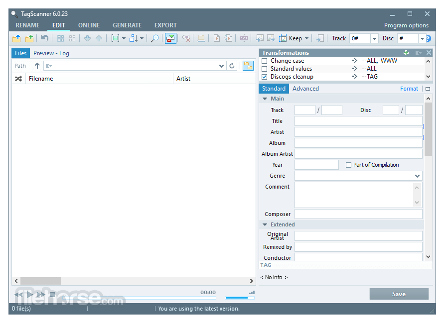Select all files grid icon
This screenshot has height=323, width=445.
coord(60,38)
